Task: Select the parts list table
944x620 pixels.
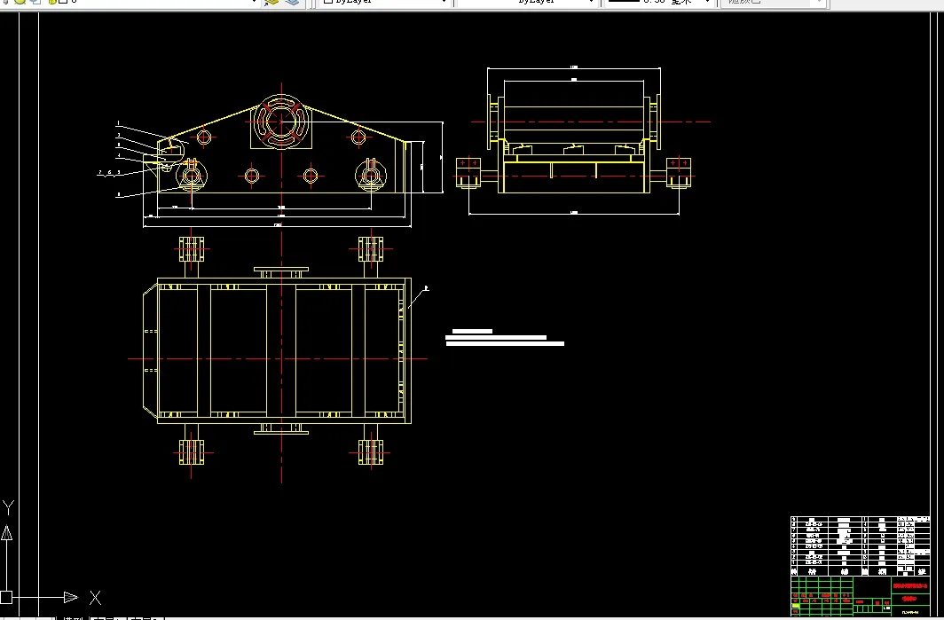Action: point(861,546)
